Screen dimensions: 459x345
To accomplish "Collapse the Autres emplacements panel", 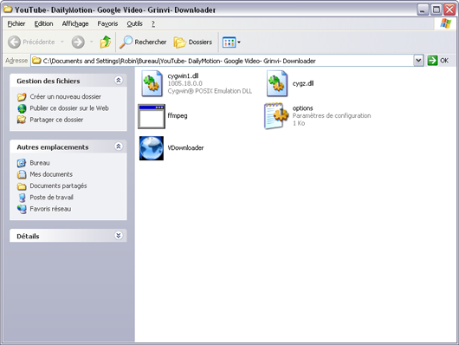I will [x=119, y=146].
